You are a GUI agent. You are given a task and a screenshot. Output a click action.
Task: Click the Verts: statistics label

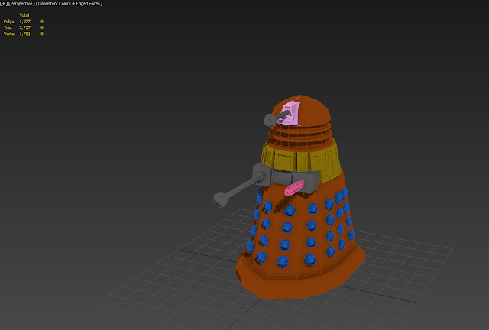click(x=9, y=34)
